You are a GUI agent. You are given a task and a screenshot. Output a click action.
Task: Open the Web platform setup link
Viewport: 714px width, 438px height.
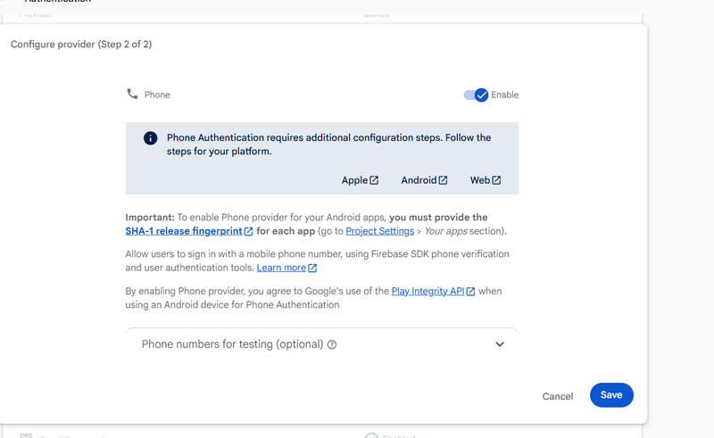[479, 180]
